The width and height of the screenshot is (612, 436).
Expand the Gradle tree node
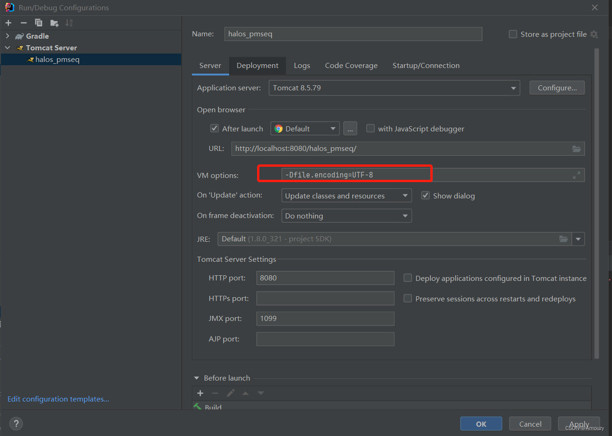[x=7, y=36]
